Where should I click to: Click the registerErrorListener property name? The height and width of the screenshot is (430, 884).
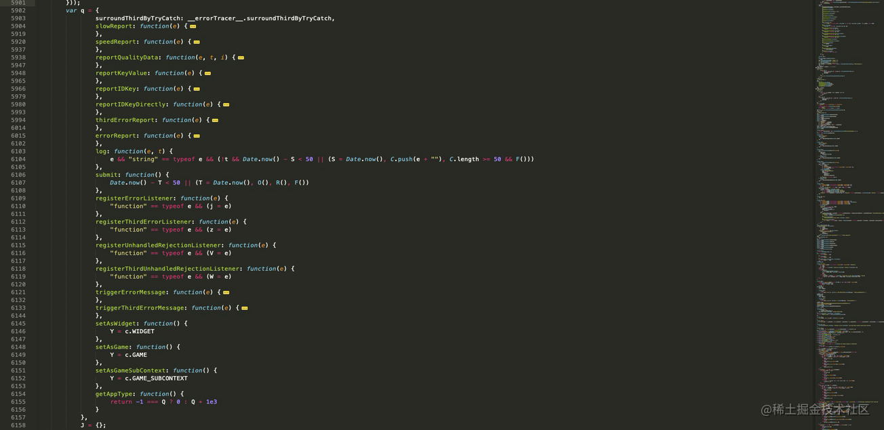[x=134, y=198]
